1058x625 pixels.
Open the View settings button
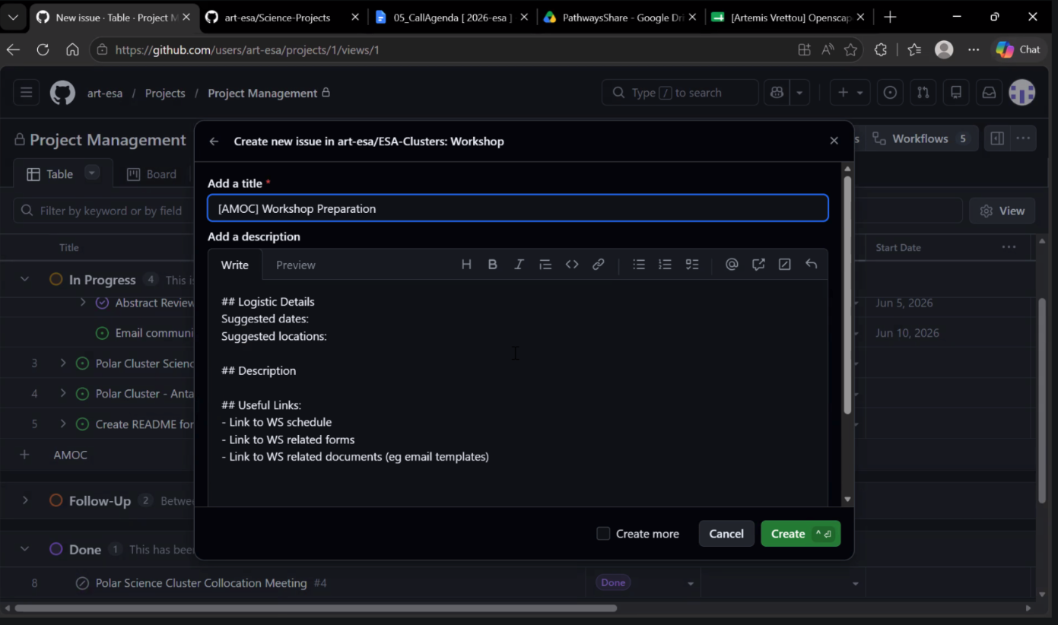click(1002, 211)
